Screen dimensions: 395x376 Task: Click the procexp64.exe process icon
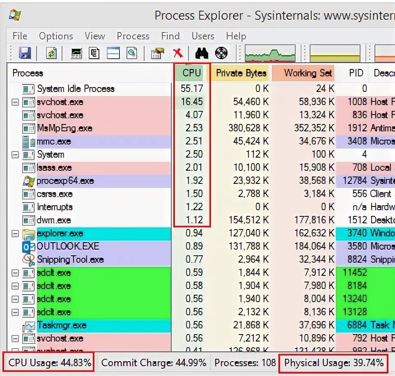29,181
